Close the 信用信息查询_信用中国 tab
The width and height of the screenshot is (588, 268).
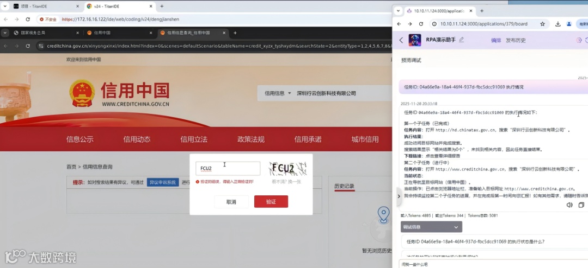coord(225,33)
